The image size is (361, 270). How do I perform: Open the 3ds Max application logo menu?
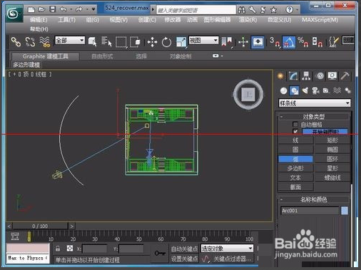tap(14, 14)
